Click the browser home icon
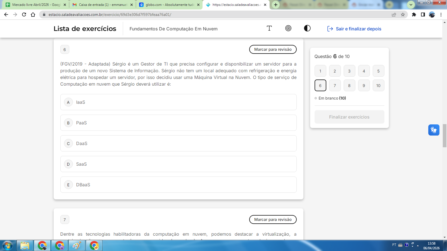Viewport: 447px width, 251px height. (33, 15)
